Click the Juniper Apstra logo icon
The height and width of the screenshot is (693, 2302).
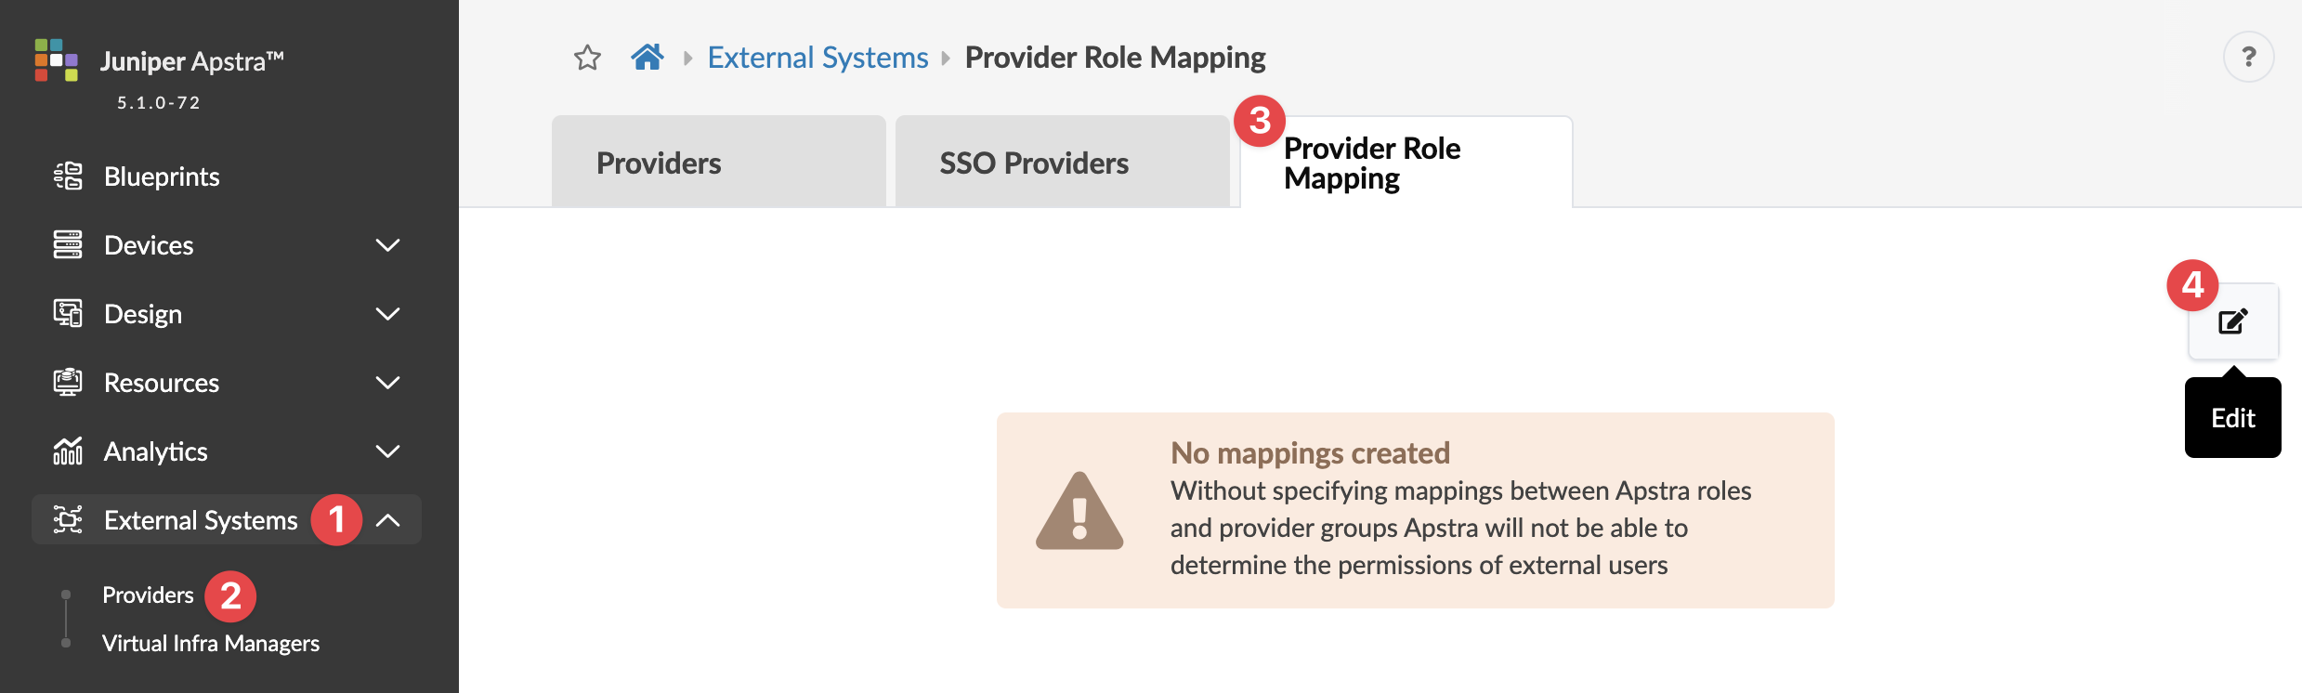(x=56, y=59)
